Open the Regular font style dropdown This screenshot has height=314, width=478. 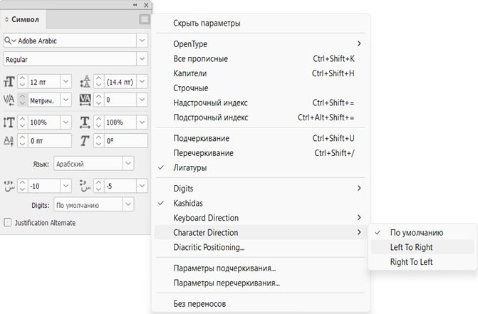pos(142,59)
